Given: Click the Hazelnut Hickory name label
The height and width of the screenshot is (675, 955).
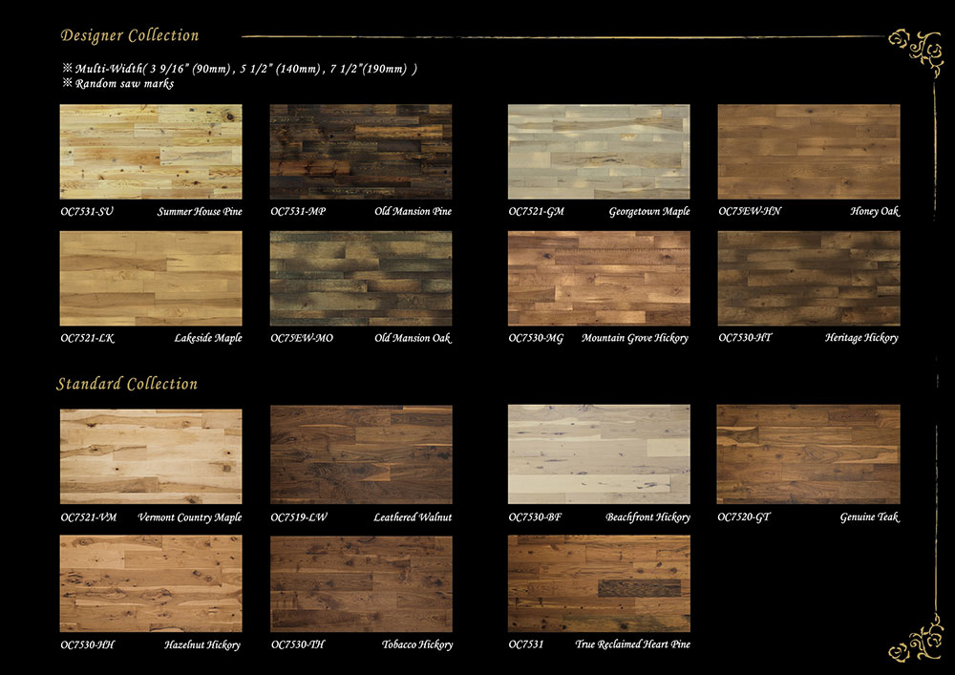Looking at the screenshot, I should coord(202,645).
